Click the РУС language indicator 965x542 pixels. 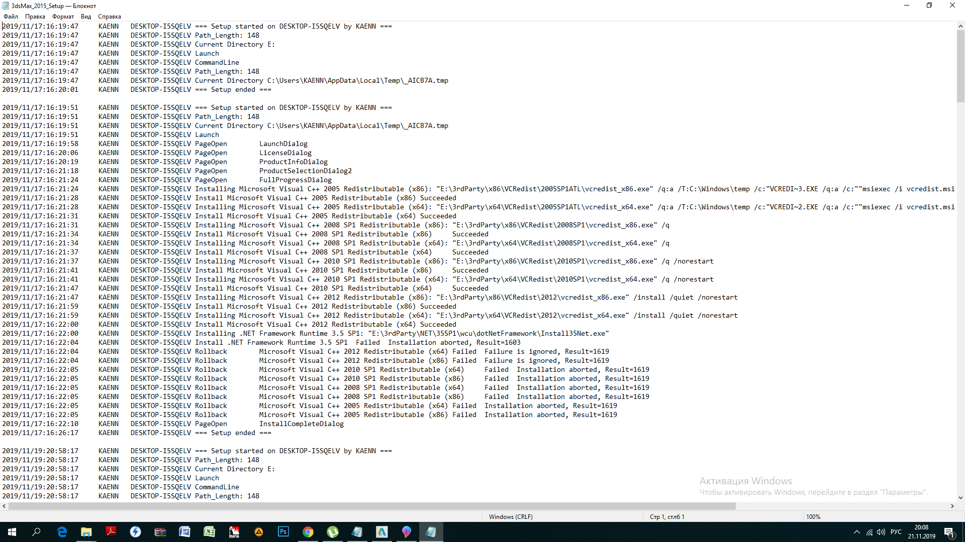(x=896, y=532)
